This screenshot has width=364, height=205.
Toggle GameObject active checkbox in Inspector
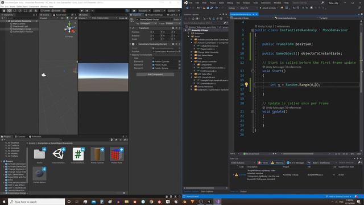click(x=137, y=19)
